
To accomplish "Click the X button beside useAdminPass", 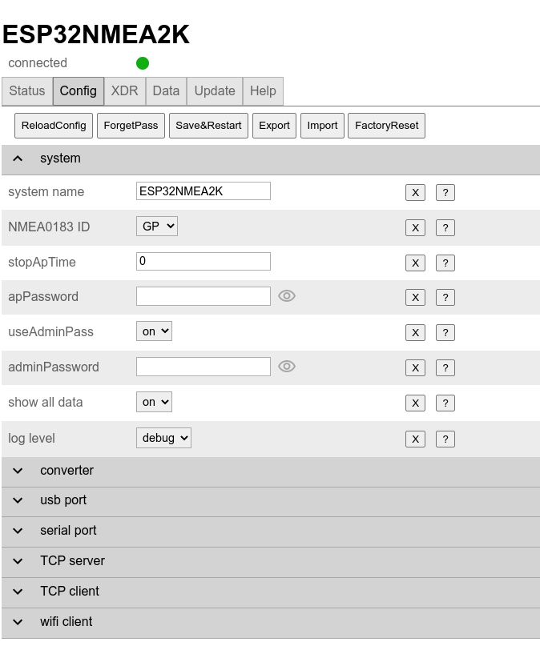I will pos(415,332).
